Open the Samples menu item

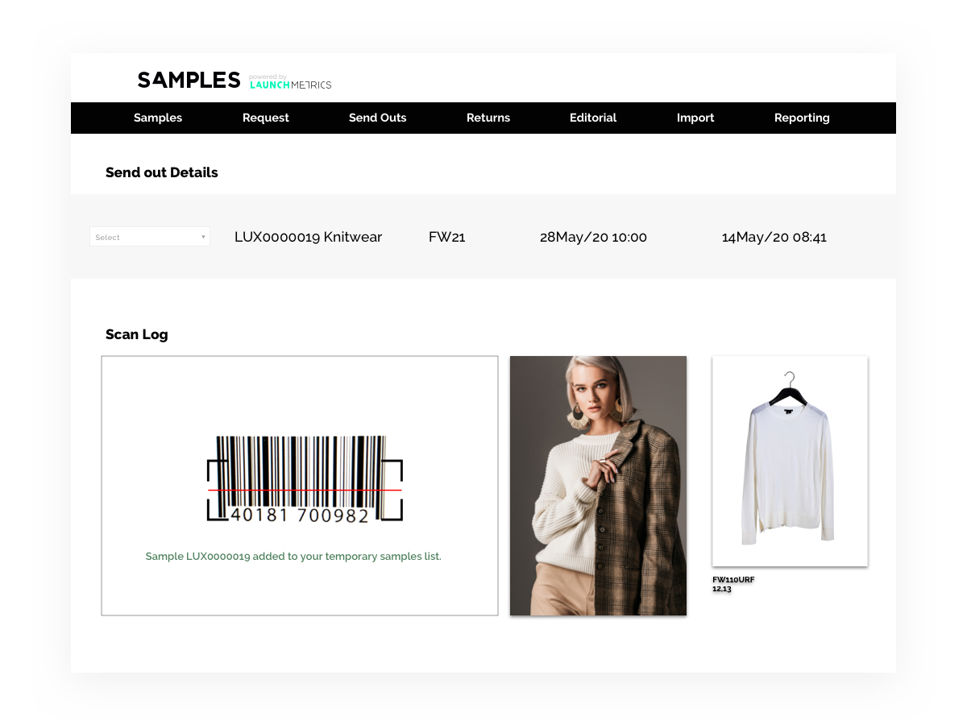point(158,118)
